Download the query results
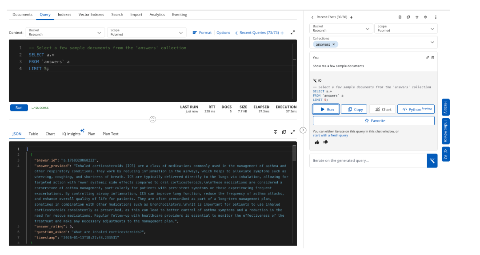This screenshot has width=480, height=255. coord(276,132)
